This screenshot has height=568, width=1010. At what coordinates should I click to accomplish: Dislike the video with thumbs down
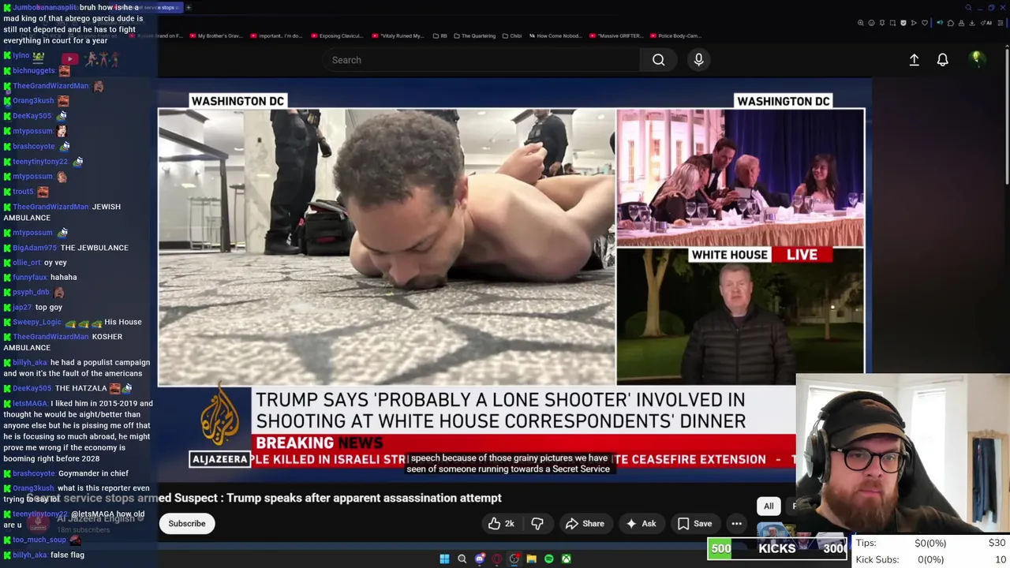(x=537, y=524)
